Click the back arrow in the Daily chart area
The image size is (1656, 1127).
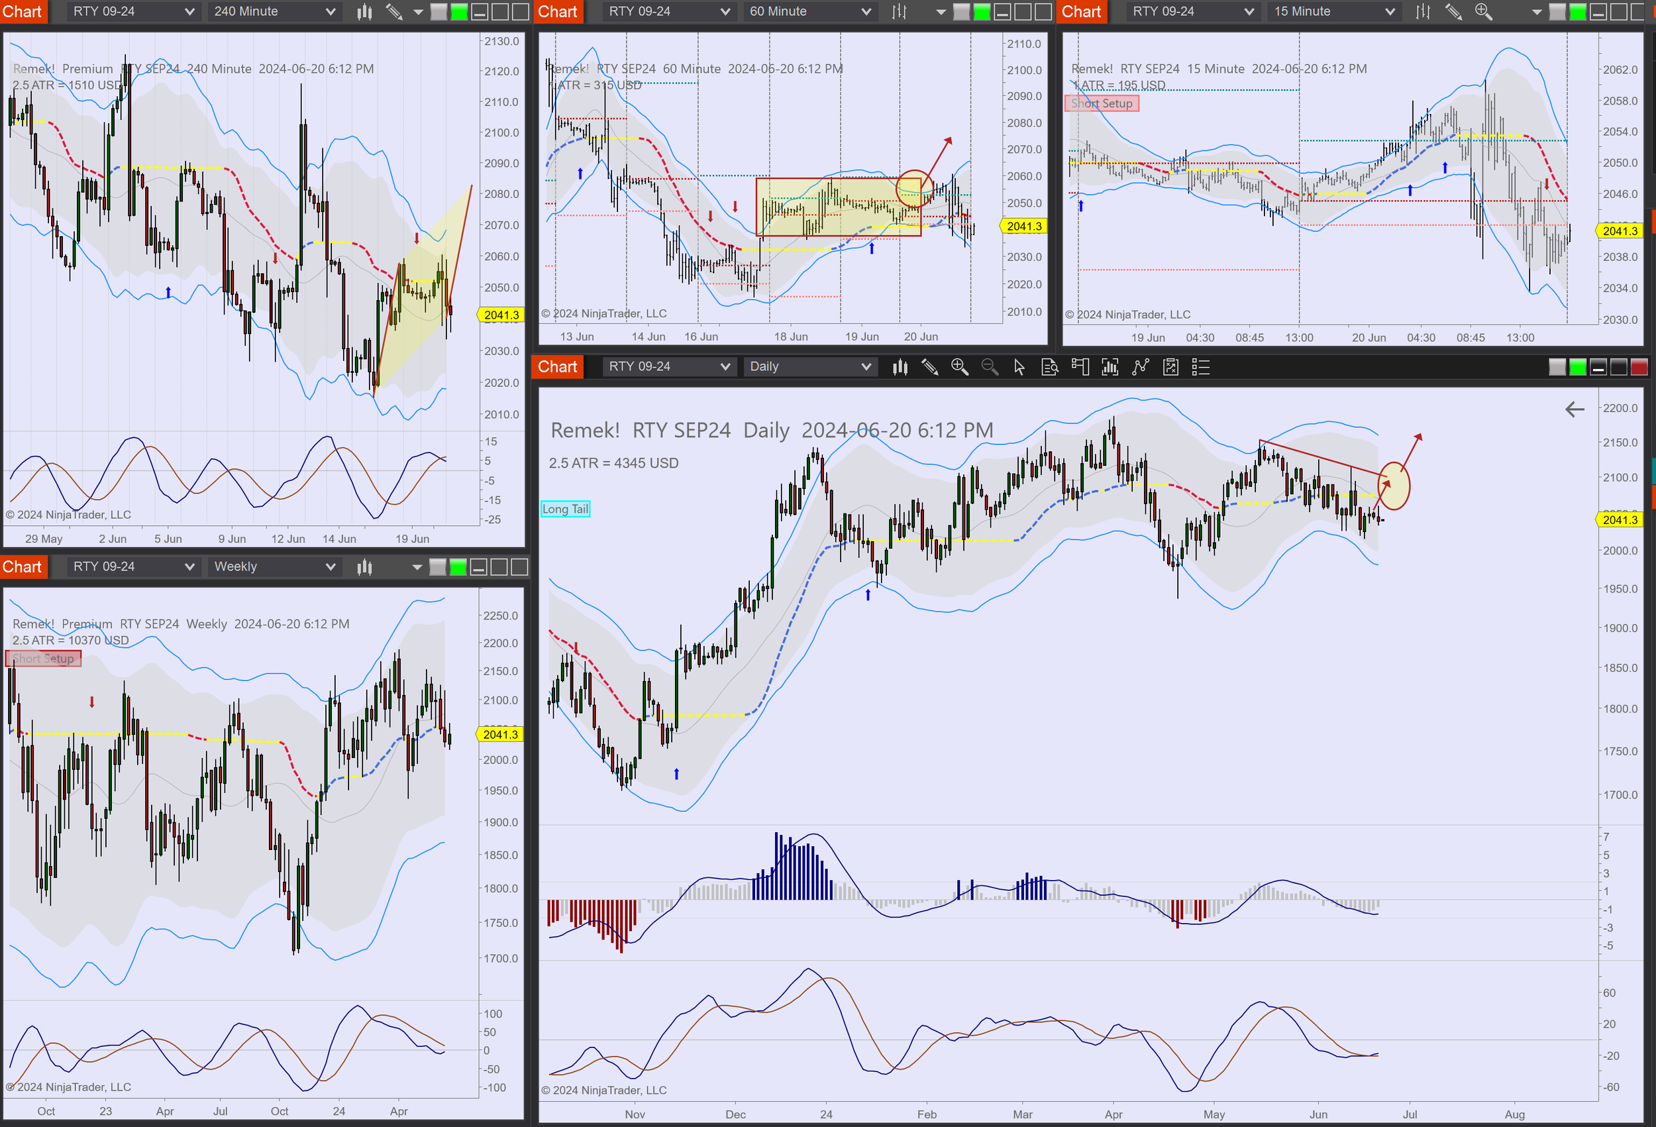(x=1575, y=408)
